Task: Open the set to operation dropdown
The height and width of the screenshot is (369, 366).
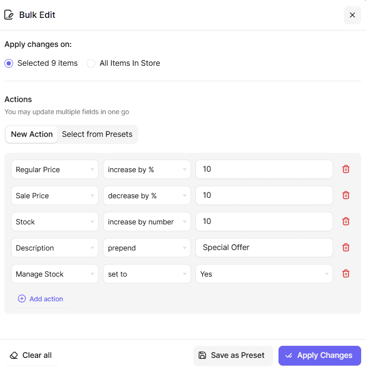Action: [147, 274]
